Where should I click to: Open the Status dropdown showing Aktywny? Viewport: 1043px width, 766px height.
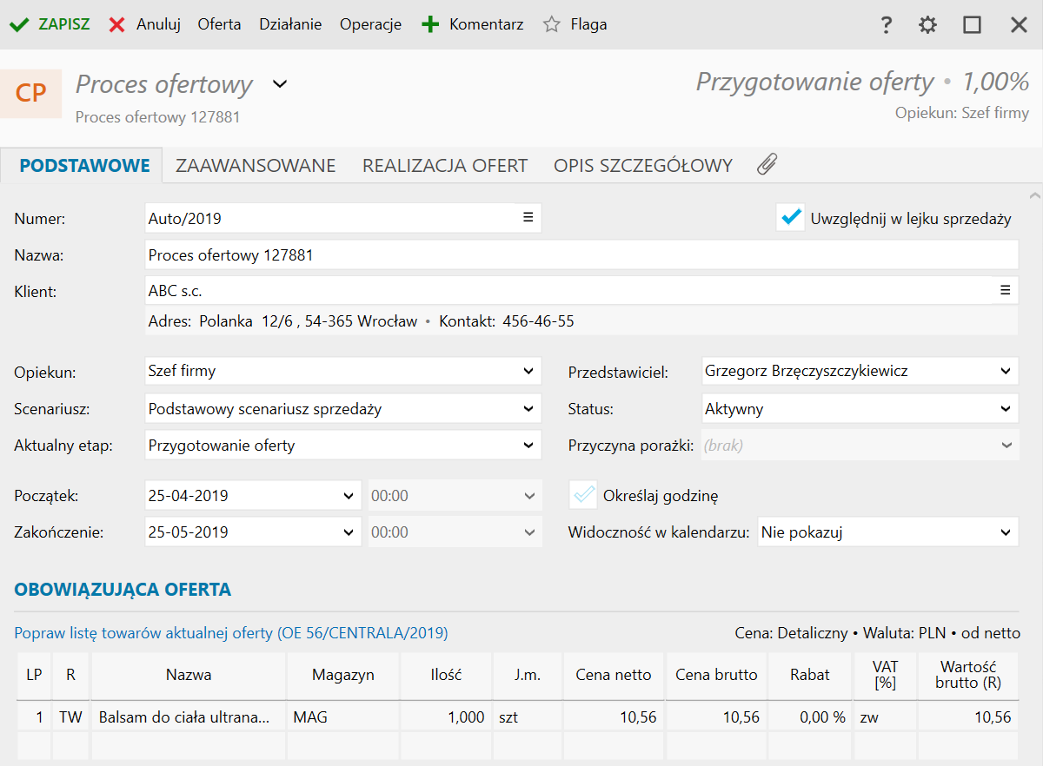click(x=1005, y=408)
